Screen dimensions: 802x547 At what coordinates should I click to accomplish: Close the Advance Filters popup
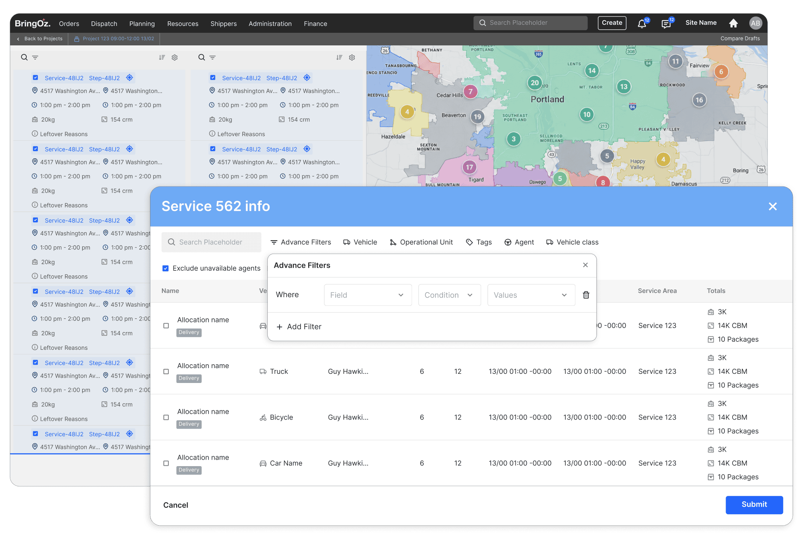pyautogui.click(x=585, y=265)
